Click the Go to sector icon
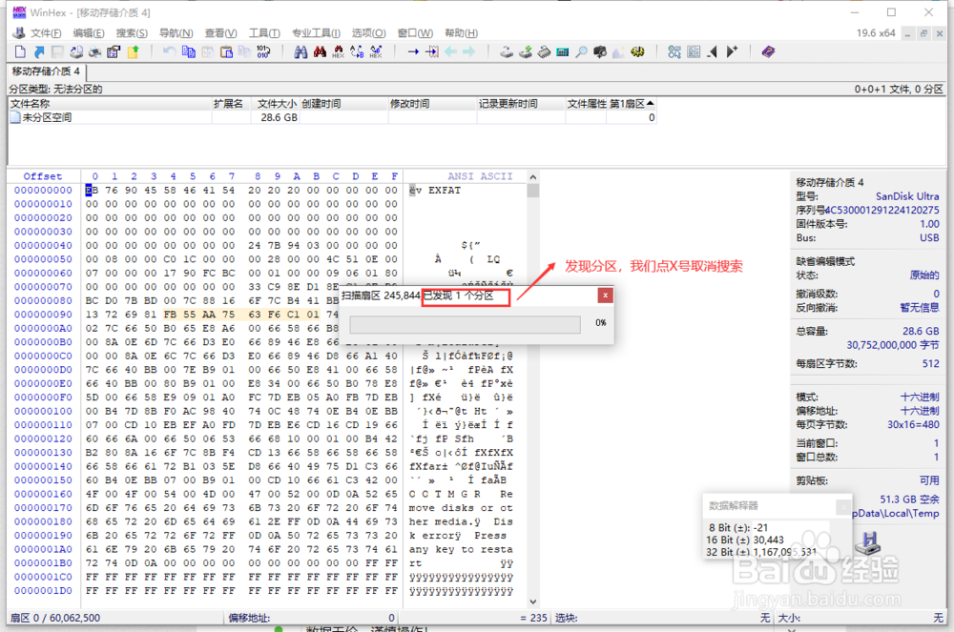The image size is (954, 632). click(x=432, y=51)
